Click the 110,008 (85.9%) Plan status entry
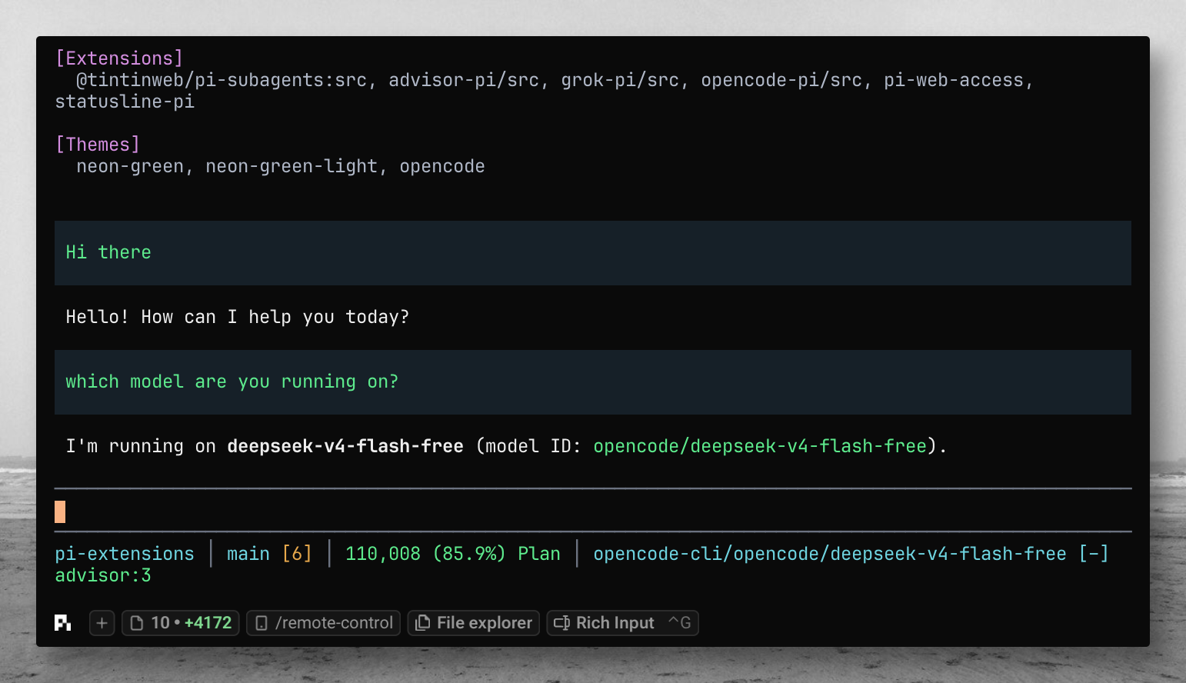 pos(453,554)
